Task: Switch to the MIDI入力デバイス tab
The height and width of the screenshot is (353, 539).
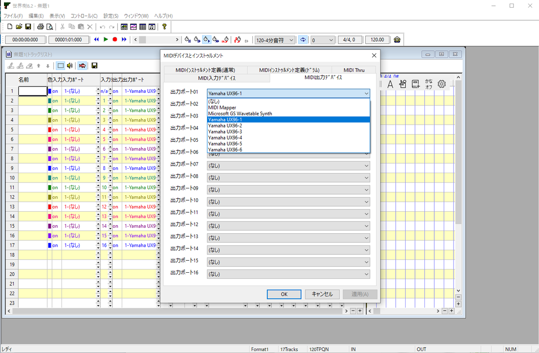Action: coord(217,78)
